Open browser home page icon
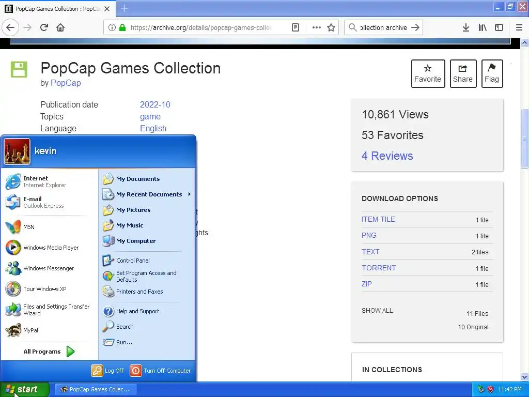This screenshot has width=529, height=397. [x=60, y=27]
